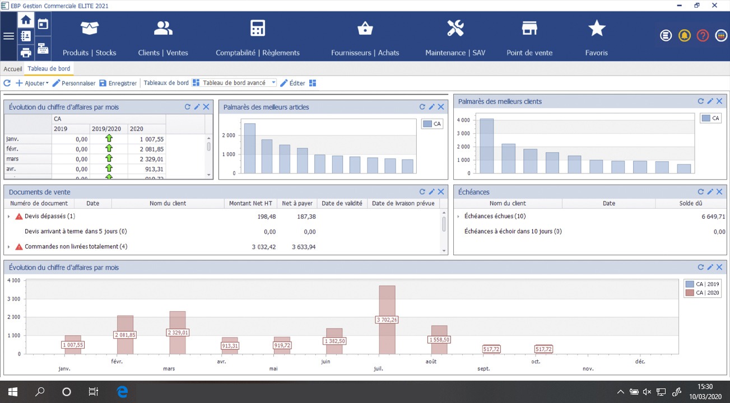730x403 pixels.
Task: Select the Tableau de bord tab
Action: tap(49, 69)
